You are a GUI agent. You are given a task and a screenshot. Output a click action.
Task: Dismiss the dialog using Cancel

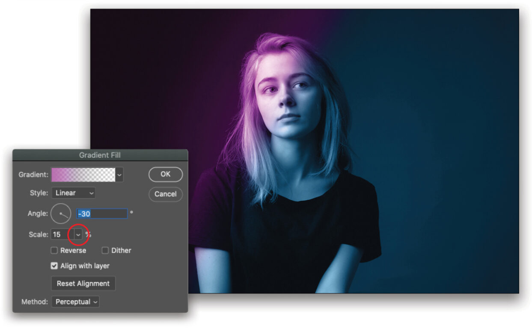(165, 194)
